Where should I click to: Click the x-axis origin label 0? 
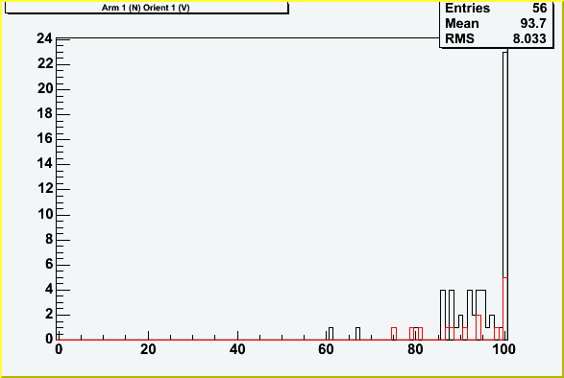point(59,349)
